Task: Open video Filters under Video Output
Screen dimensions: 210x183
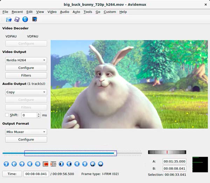Action: pyautogui.click(x=26, y=76)
